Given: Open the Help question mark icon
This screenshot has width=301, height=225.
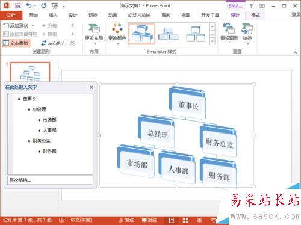Looking at the screenshot, I should tap(251, 5).
